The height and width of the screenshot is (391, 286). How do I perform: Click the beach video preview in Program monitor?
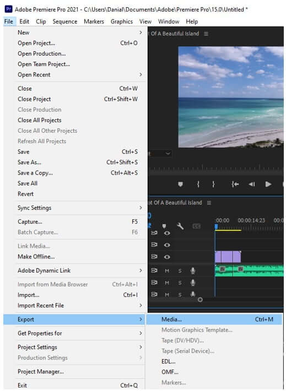tap(231, 97)
